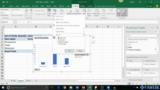Close the PivotChart Fields pane
This screenshot has width=160, height=90.
click(x=157, y=28)
